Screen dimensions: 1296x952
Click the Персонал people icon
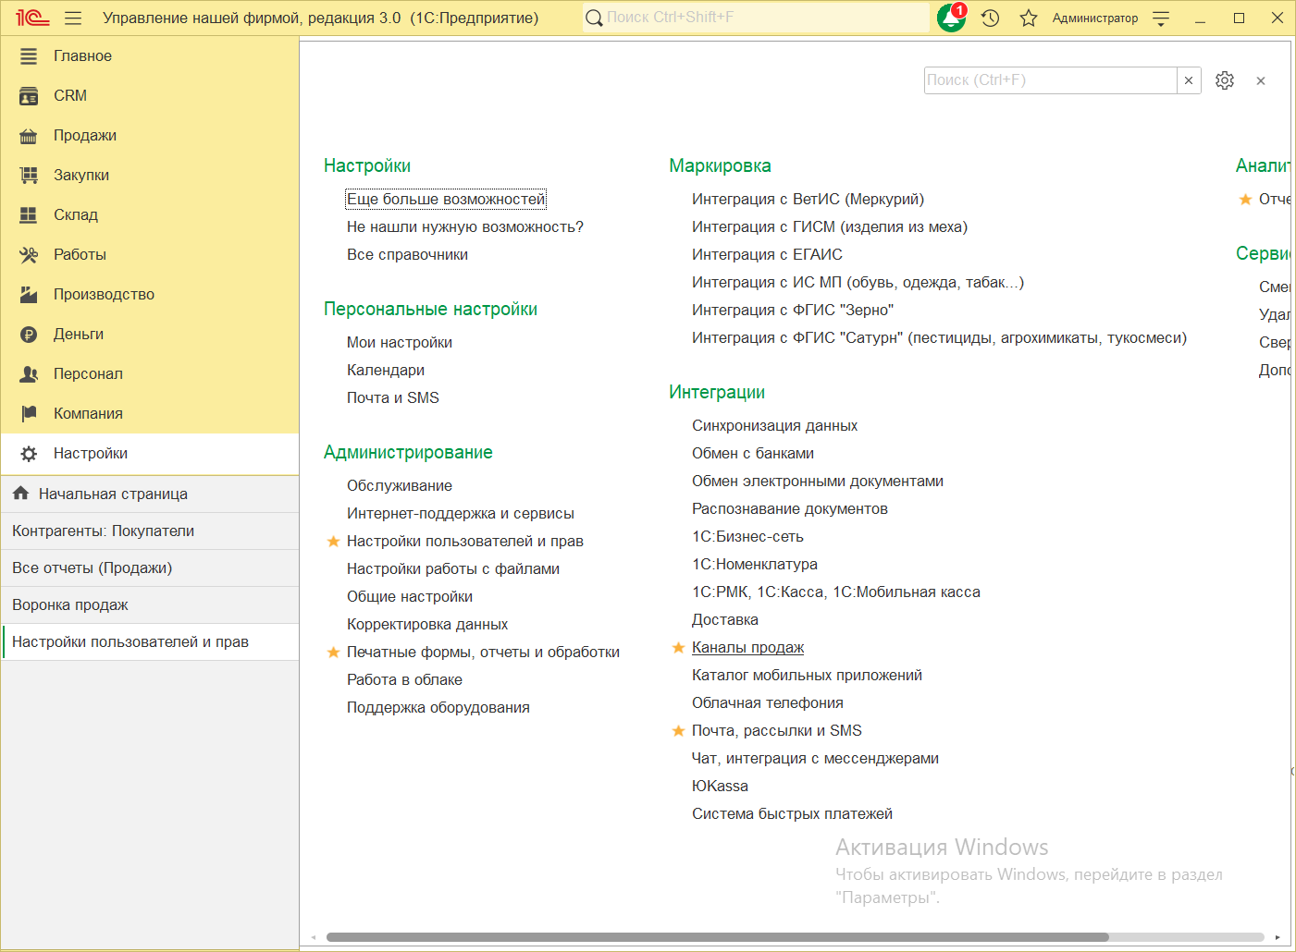pos(29,374)
